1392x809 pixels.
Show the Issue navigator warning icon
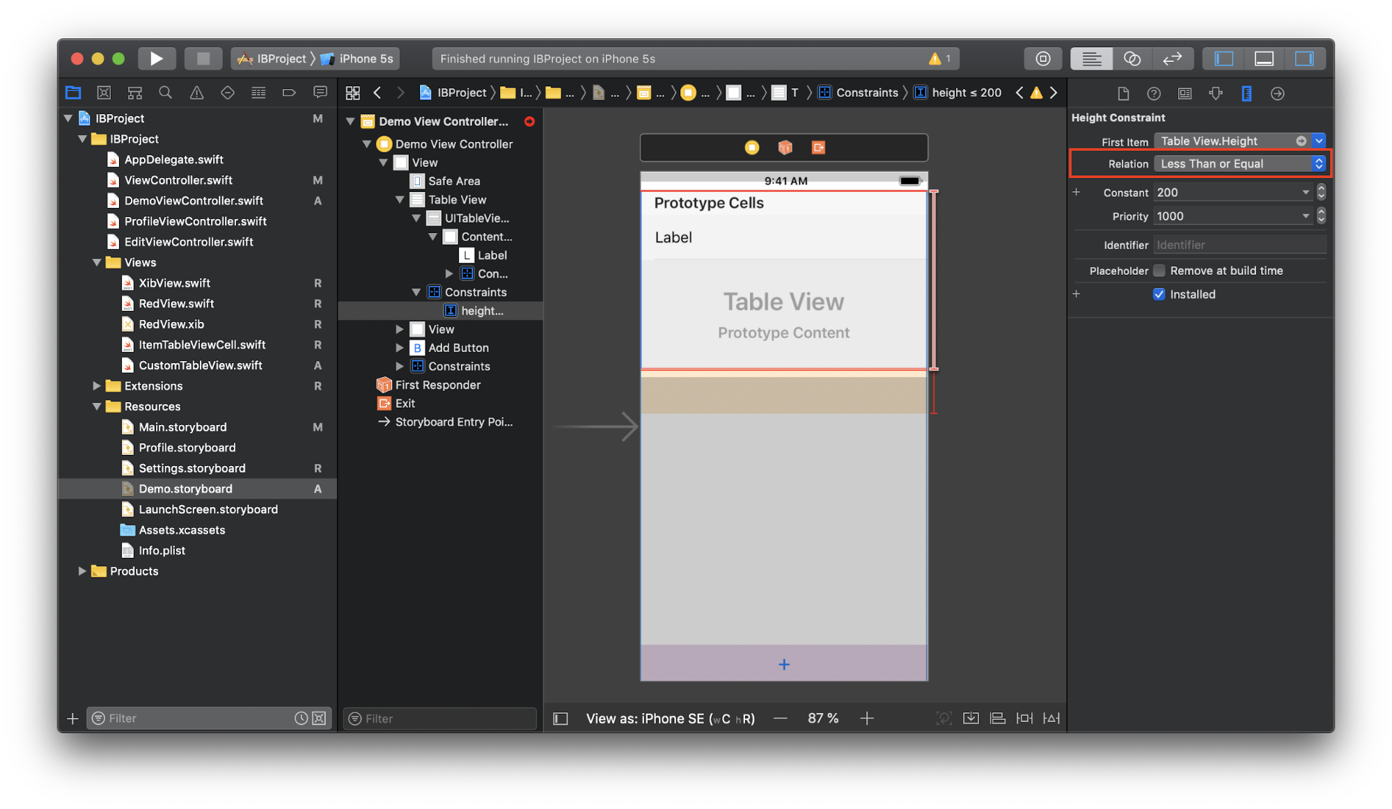point(196,93)
